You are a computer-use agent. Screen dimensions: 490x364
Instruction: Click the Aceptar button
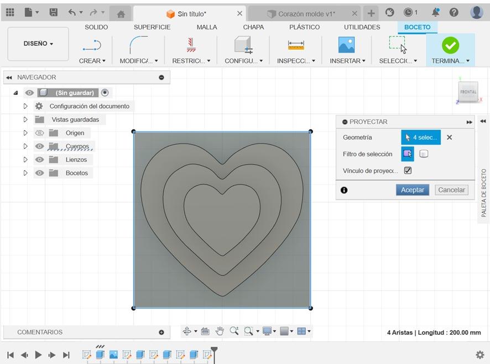pos(412,190)
